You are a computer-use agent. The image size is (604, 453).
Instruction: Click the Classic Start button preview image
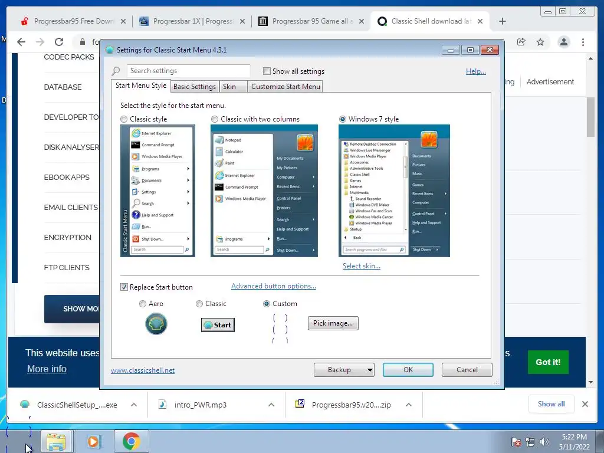pos(218,325)
